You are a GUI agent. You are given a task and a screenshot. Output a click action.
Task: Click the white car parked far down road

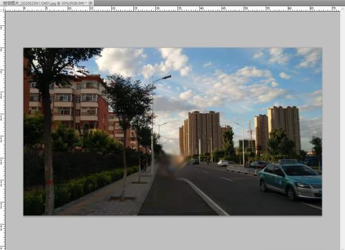(x=223, y=163)
